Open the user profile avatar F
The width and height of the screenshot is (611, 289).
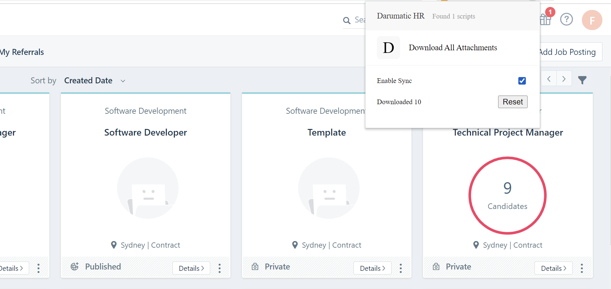tap(592, 20)
